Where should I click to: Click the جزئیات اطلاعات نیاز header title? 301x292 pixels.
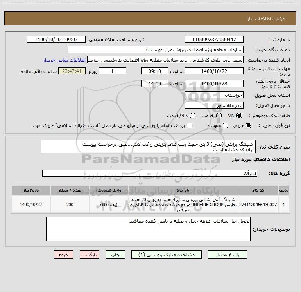tap(267, 19)
